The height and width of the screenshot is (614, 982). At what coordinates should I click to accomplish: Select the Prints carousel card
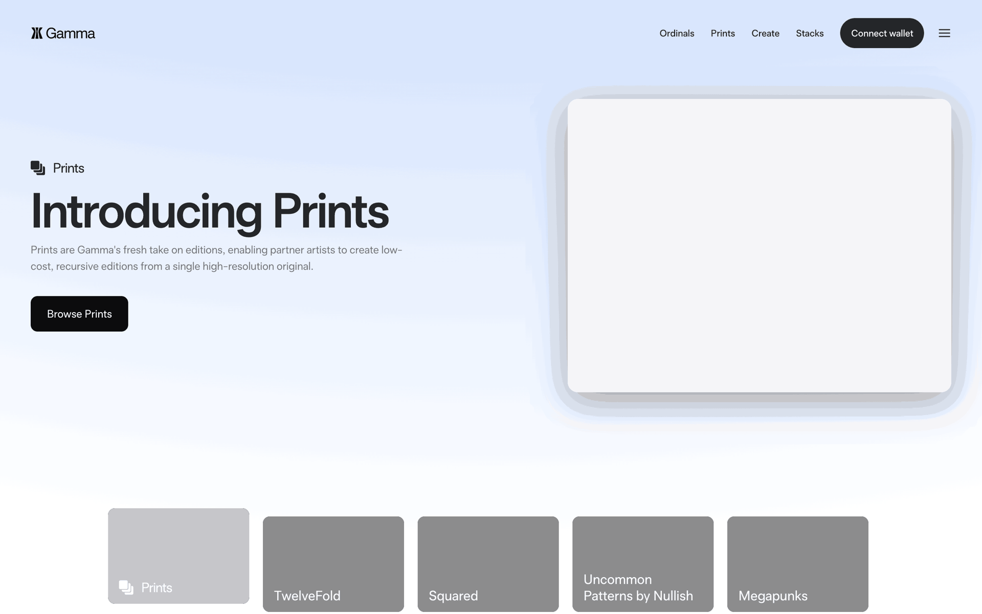click(178, 556)
